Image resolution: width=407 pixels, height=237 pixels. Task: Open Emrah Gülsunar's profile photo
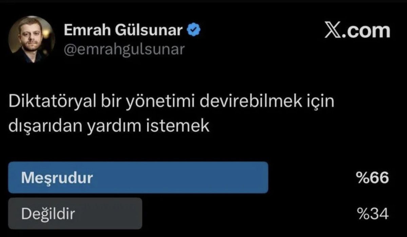(31, 39)
